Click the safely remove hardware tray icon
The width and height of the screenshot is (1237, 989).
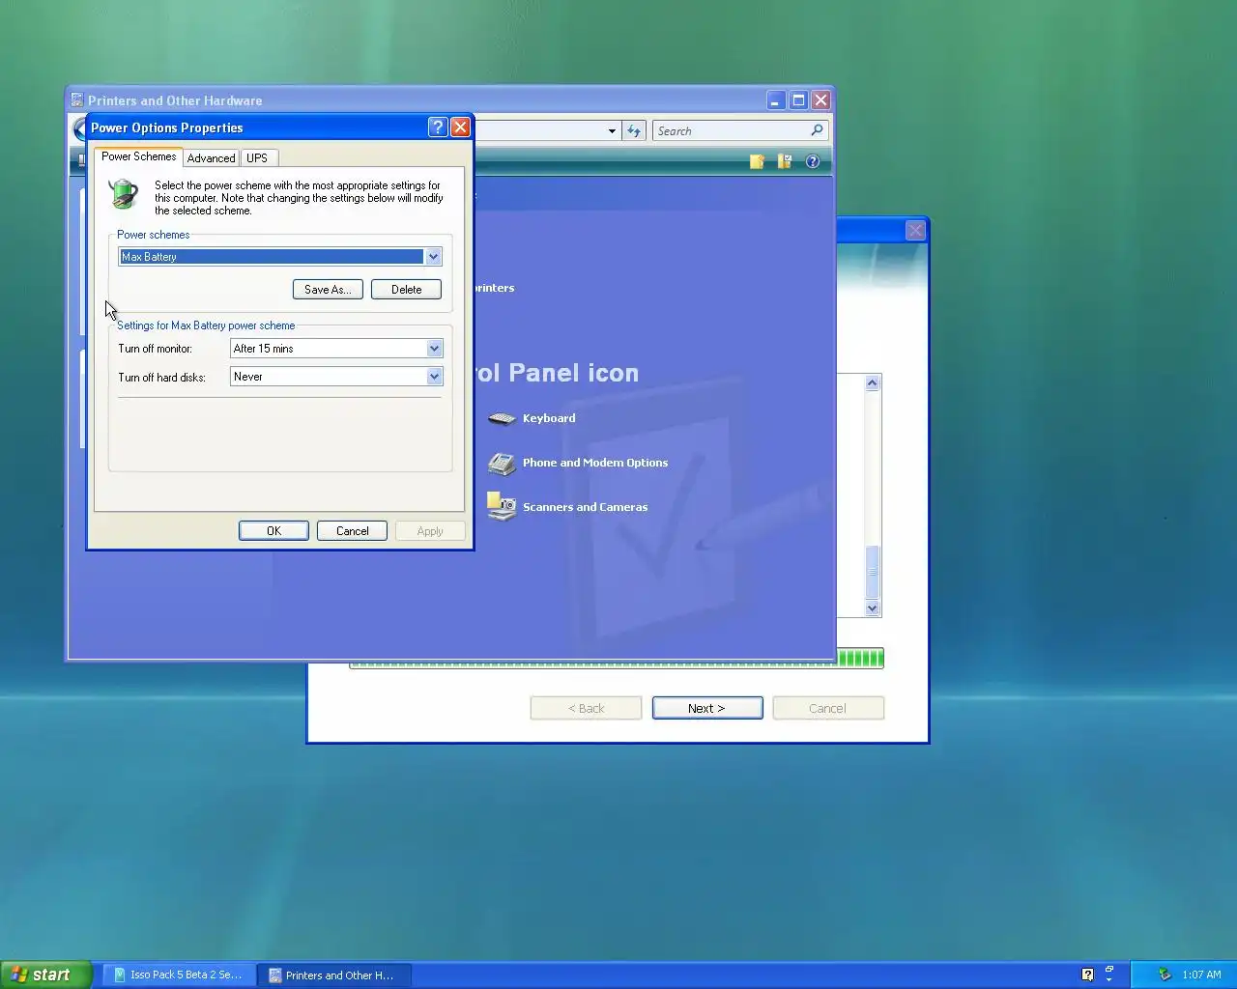[1165, 975]
